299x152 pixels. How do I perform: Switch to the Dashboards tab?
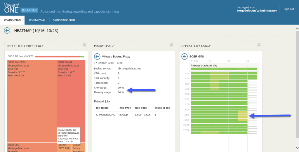(13, 20)
